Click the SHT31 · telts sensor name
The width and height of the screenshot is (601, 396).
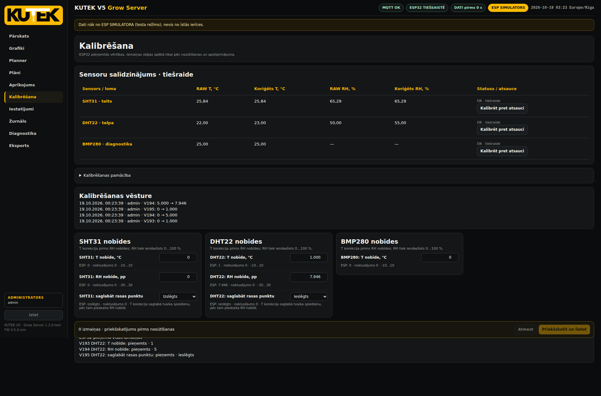(x=97, y=101)
